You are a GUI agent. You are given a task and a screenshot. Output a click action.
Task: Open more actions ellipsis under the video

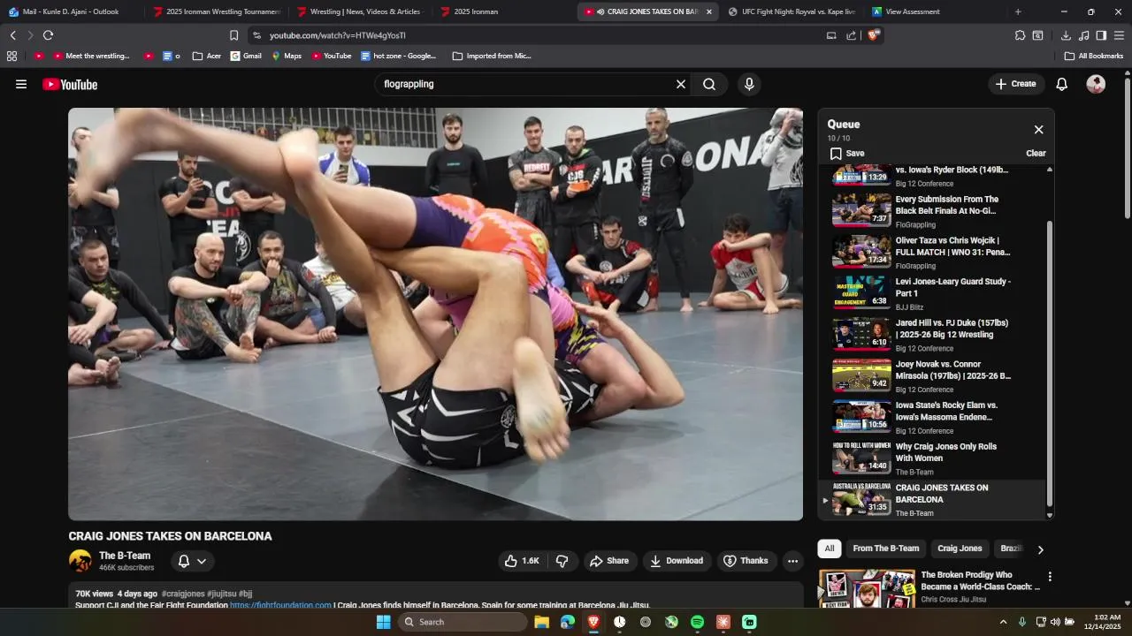(792, 561)
